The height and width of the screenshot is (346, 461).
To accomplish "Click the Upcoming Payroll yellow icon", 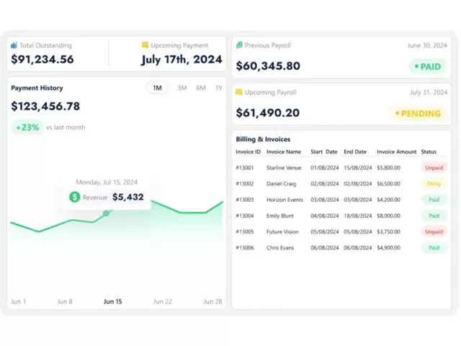I will (x=239, y=92).
